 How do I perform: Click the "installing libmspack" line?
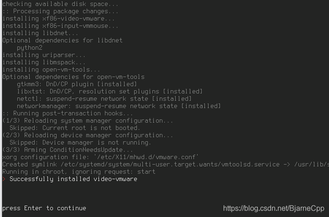[44, 62]
